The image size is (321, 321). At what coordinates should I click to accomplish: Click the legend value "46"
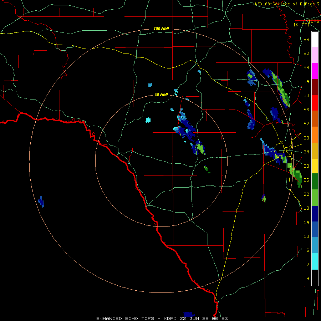click(306, 110)
